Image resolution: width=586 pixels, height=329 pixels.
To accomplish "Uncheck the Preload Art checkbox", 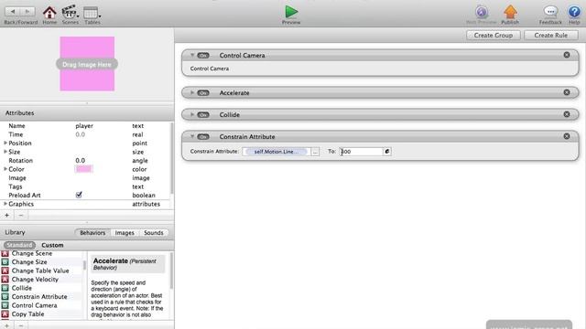I will pyautogui.click(x=79, y=195).
